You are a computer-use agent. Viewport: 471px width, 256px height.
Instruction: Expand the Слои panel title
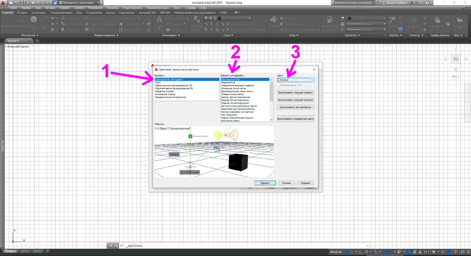(x=228, y=35)
